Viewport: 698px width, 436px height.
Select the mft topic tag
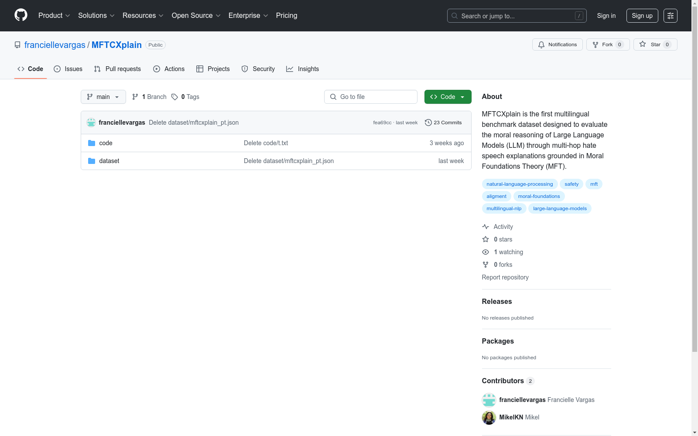coord(594,184)
